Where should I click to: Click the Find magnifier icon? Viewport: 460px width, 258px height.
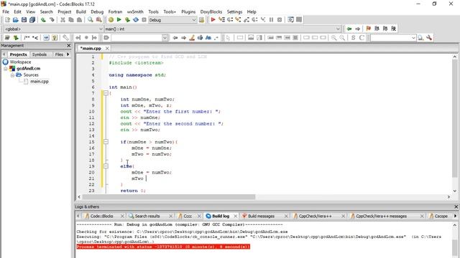[91, 20]
